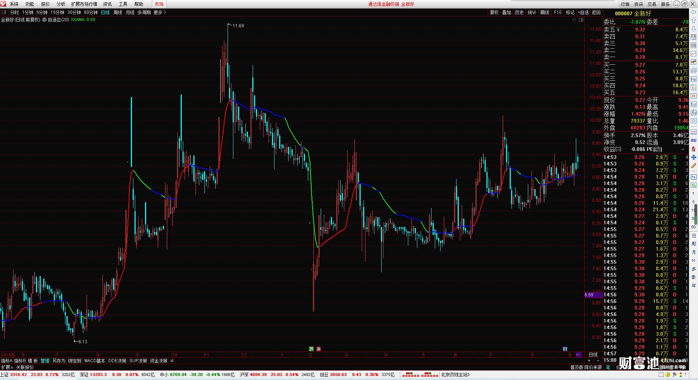698x380 pixels.
Task: Click the grey circle icon beside 自适应(20)
Action: pos(44,20)
